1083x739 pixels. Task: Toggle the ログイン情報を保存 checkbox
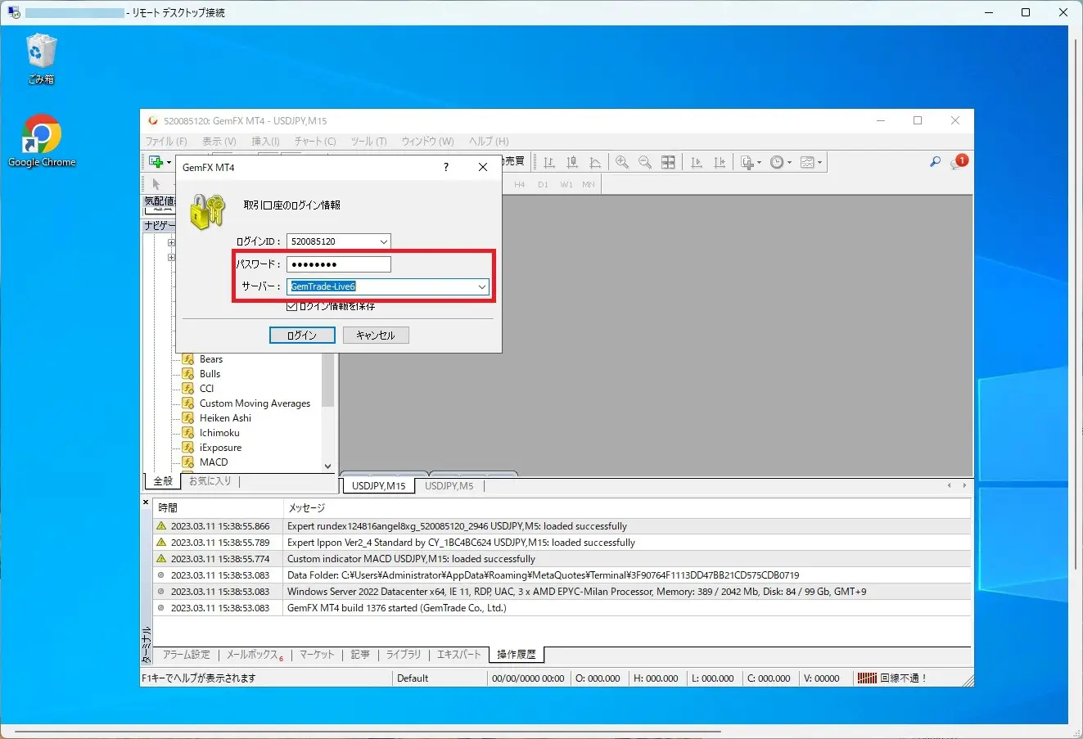click(291, 307)
